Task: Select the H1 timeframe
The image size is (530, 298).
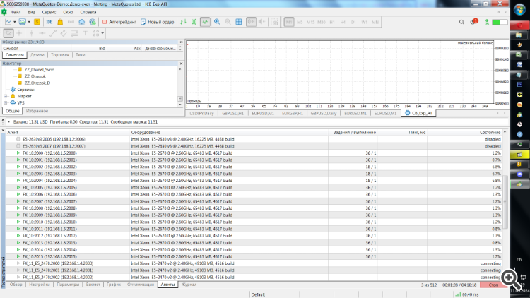Action: (x=332, y=23)
